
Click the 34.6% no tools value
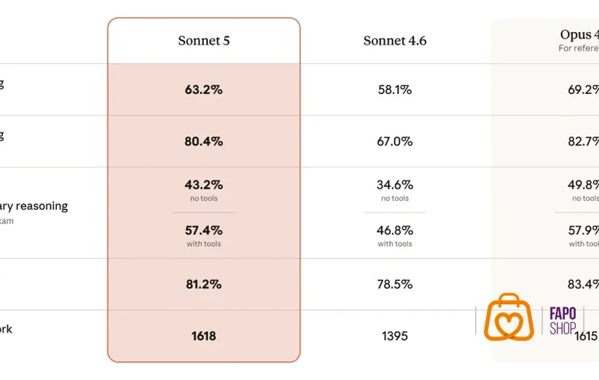click(x=395, y=185)
